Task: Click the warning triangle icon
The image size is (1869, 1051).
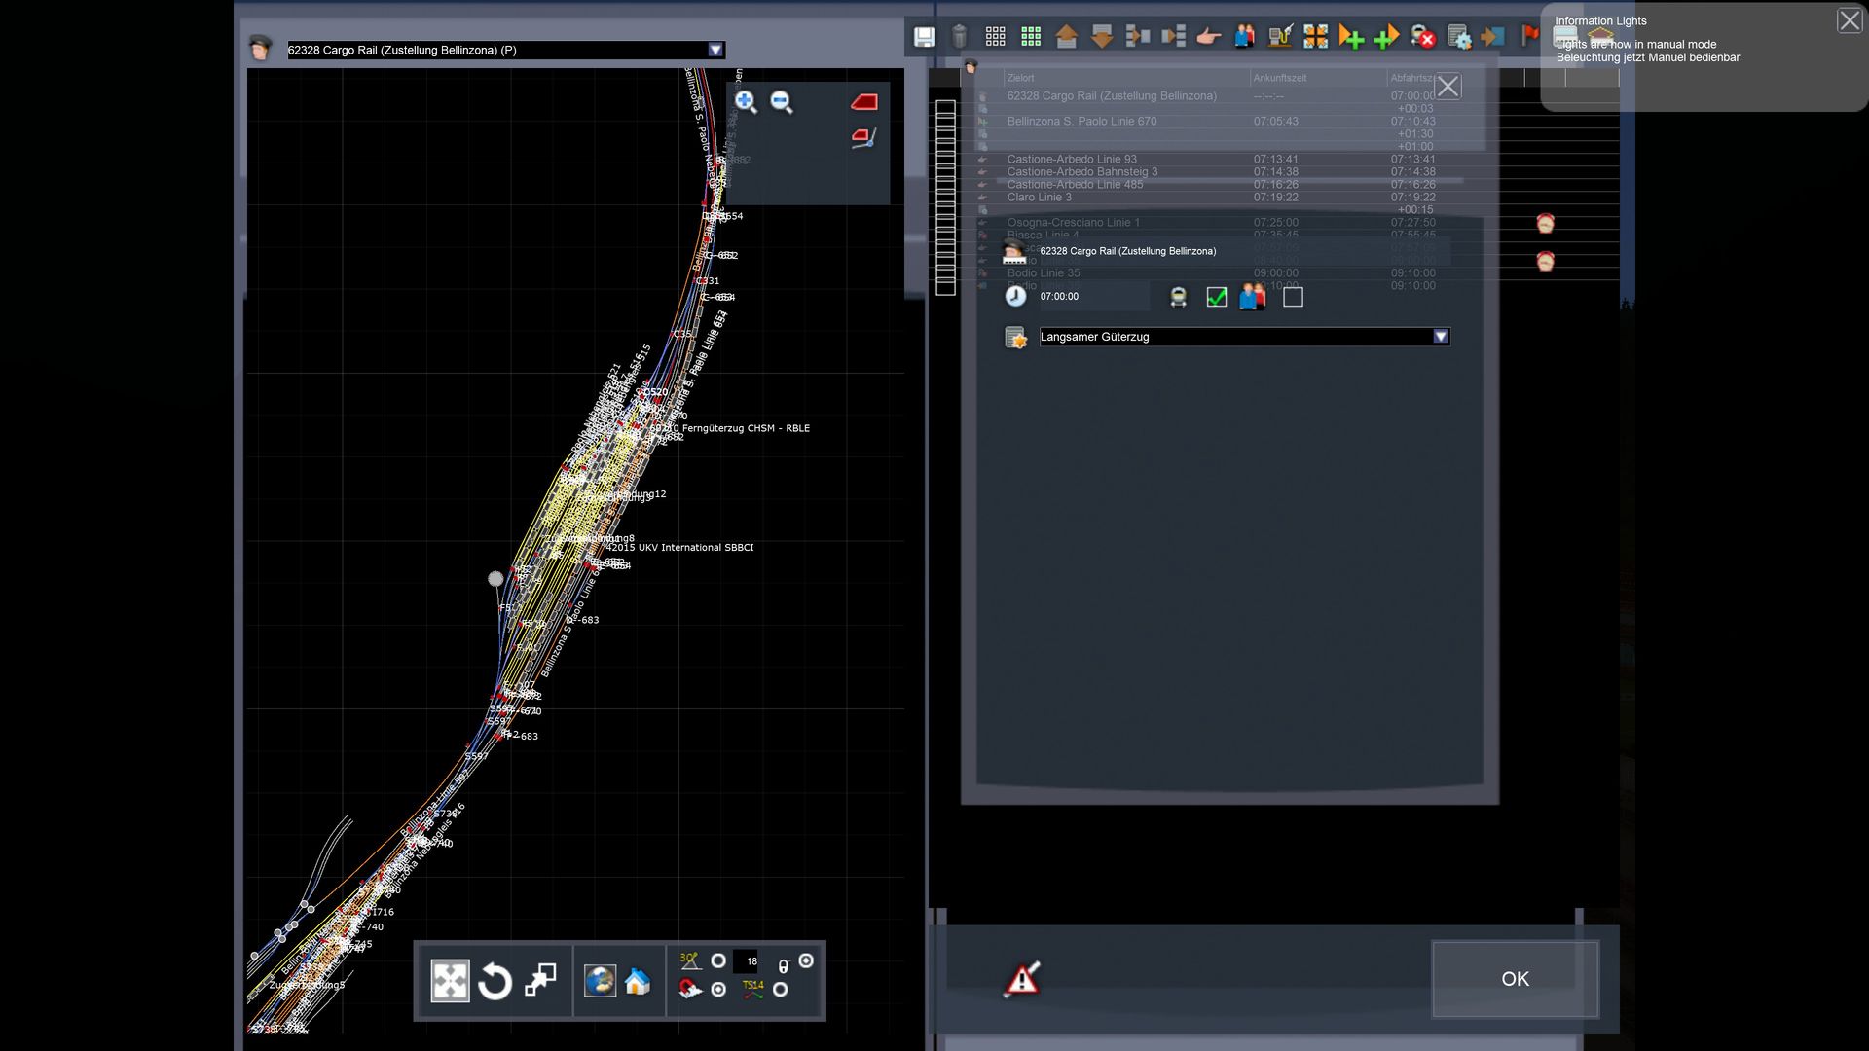Action: tap(1022, 979)
